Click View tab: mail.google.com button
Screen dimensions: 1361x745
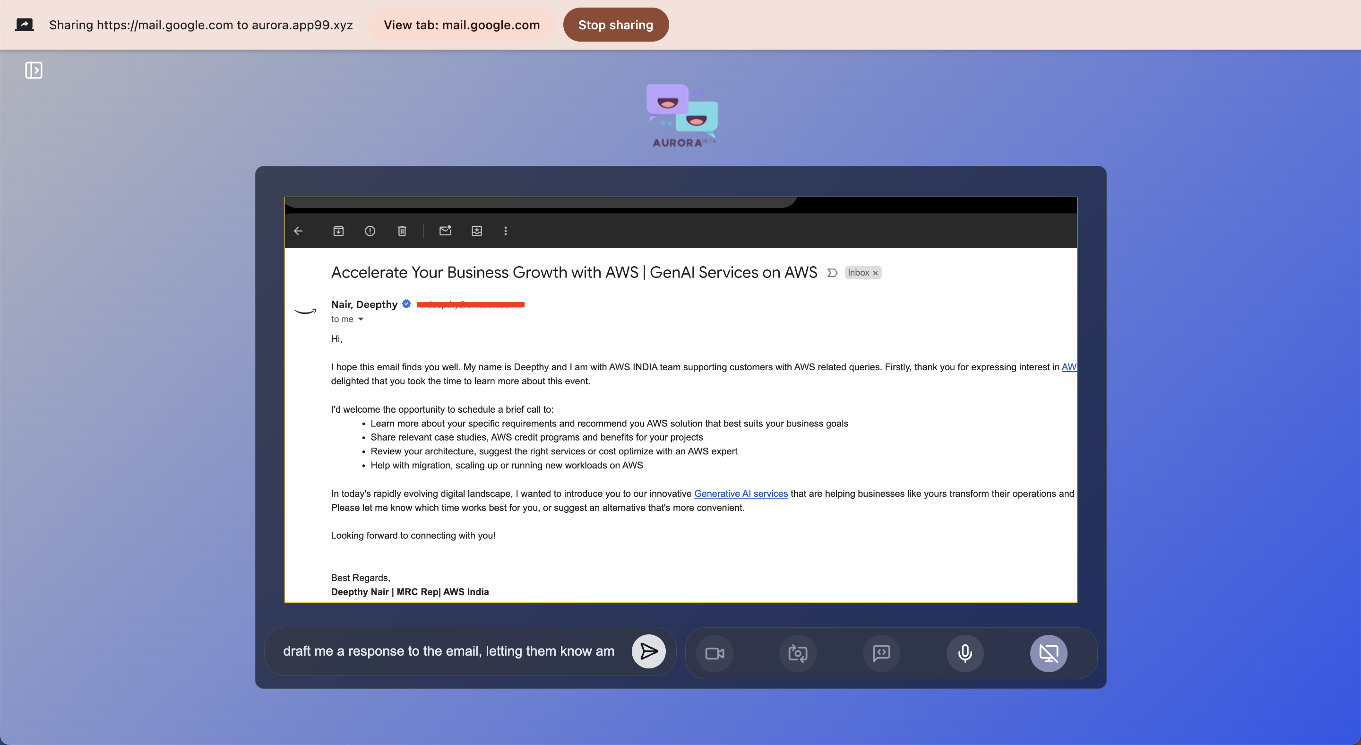click(461, 25)
